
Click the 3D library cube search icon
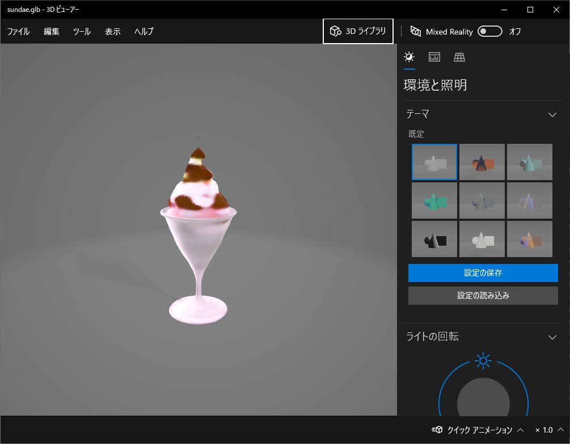(x=335, y=31)
